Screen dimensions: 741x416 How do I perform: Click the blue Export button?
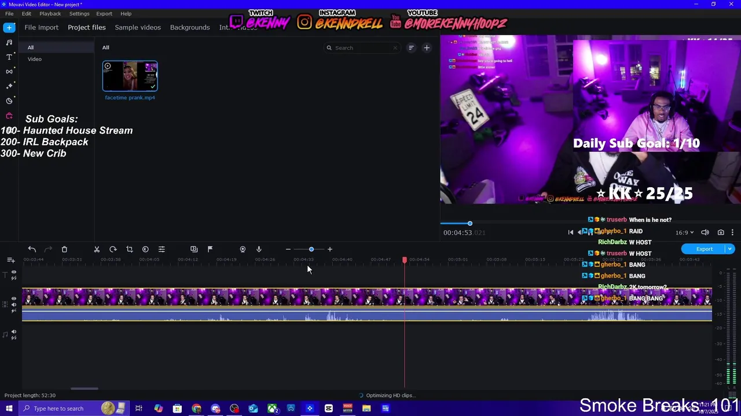click(704, 249)
